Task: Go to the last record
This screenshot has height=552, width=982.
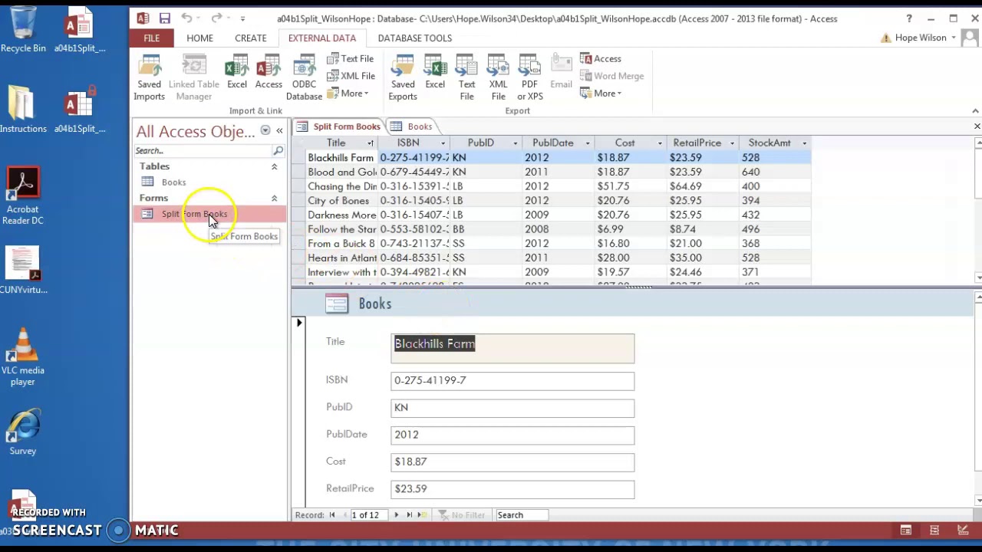Action: click(409, 515)
